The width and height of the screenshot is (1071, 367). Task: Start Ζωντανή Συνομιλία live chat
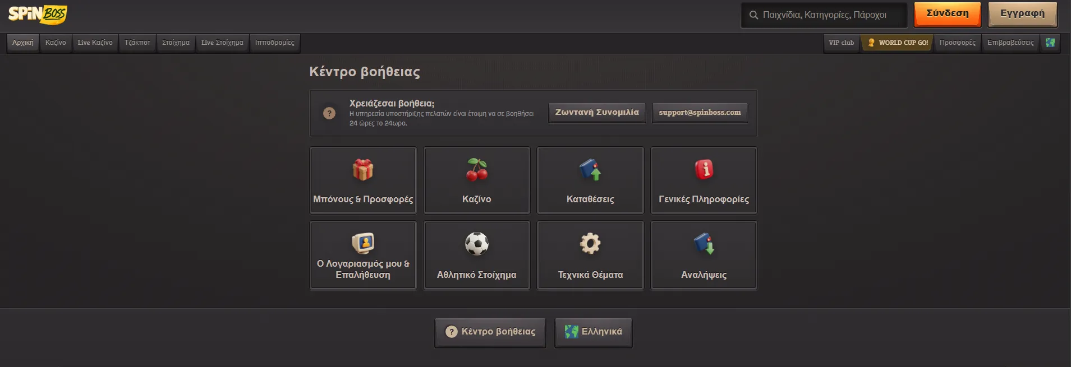point(597,113)
